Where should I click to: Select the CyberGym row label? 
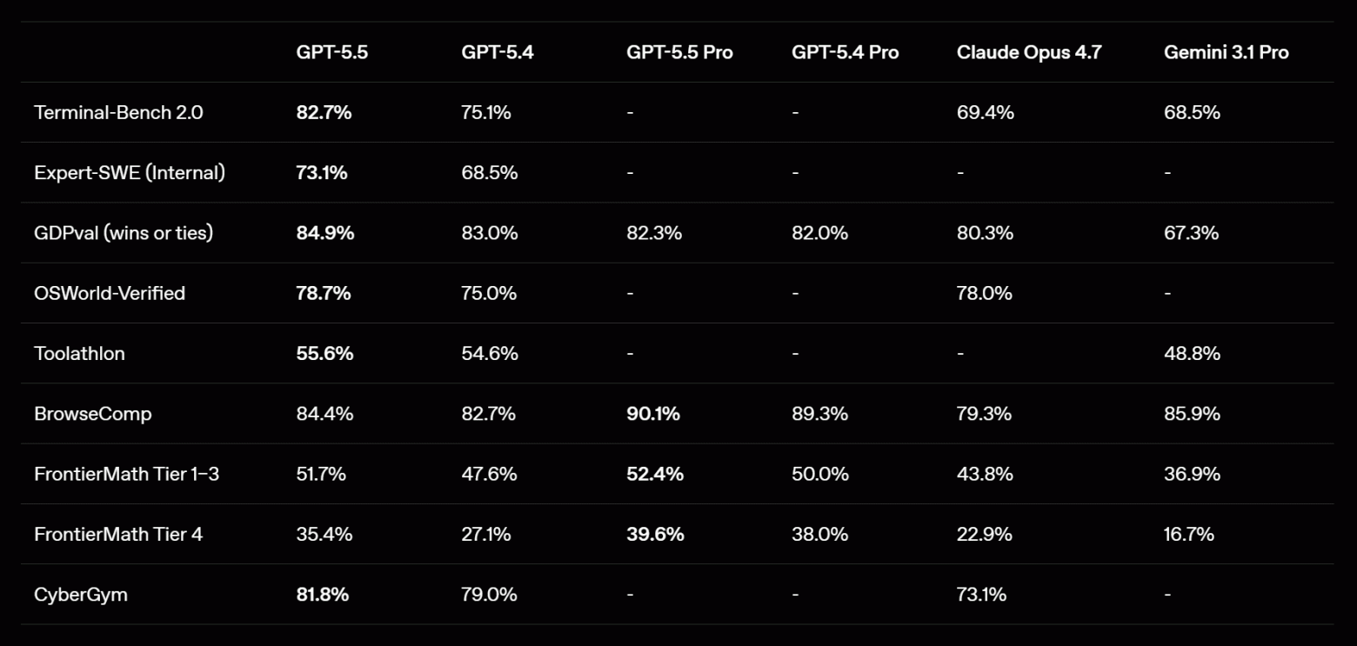pyautogui.click(x=81, y=595)
